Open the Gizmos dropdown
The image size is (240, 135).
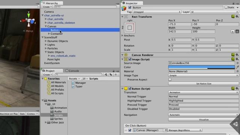point(32,114)
